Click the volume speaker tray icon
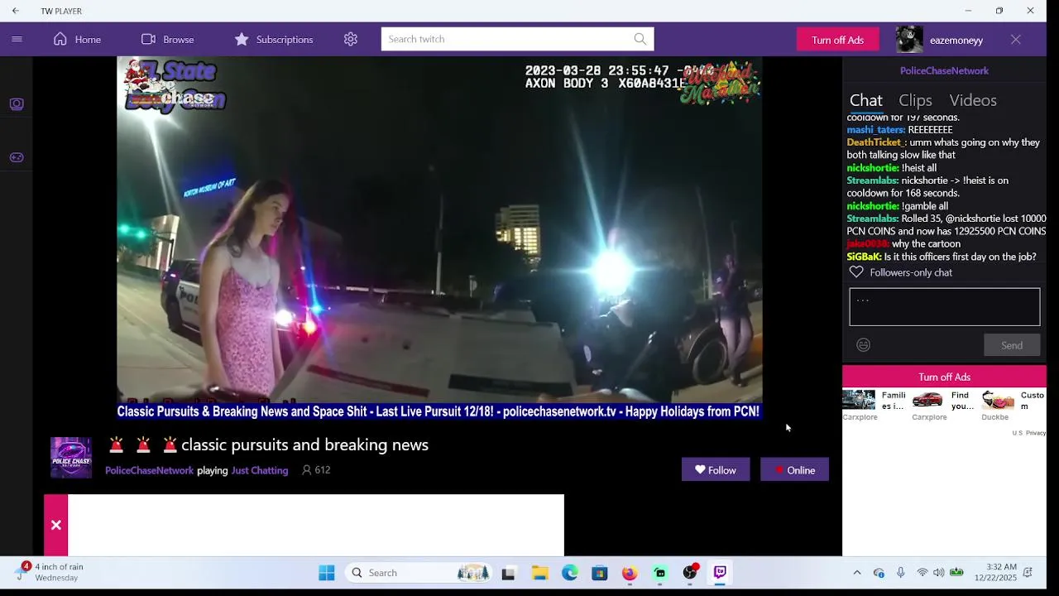The width and height of the screenshot is (1059, 596). coord(939,573)
